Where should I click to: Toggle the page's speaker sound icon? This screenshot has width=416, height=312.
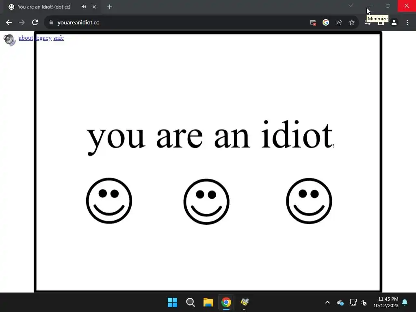point(10,40)
